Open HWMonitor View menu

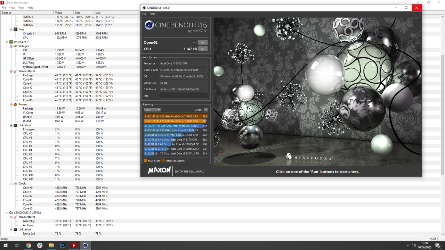(x=12, y=8)
